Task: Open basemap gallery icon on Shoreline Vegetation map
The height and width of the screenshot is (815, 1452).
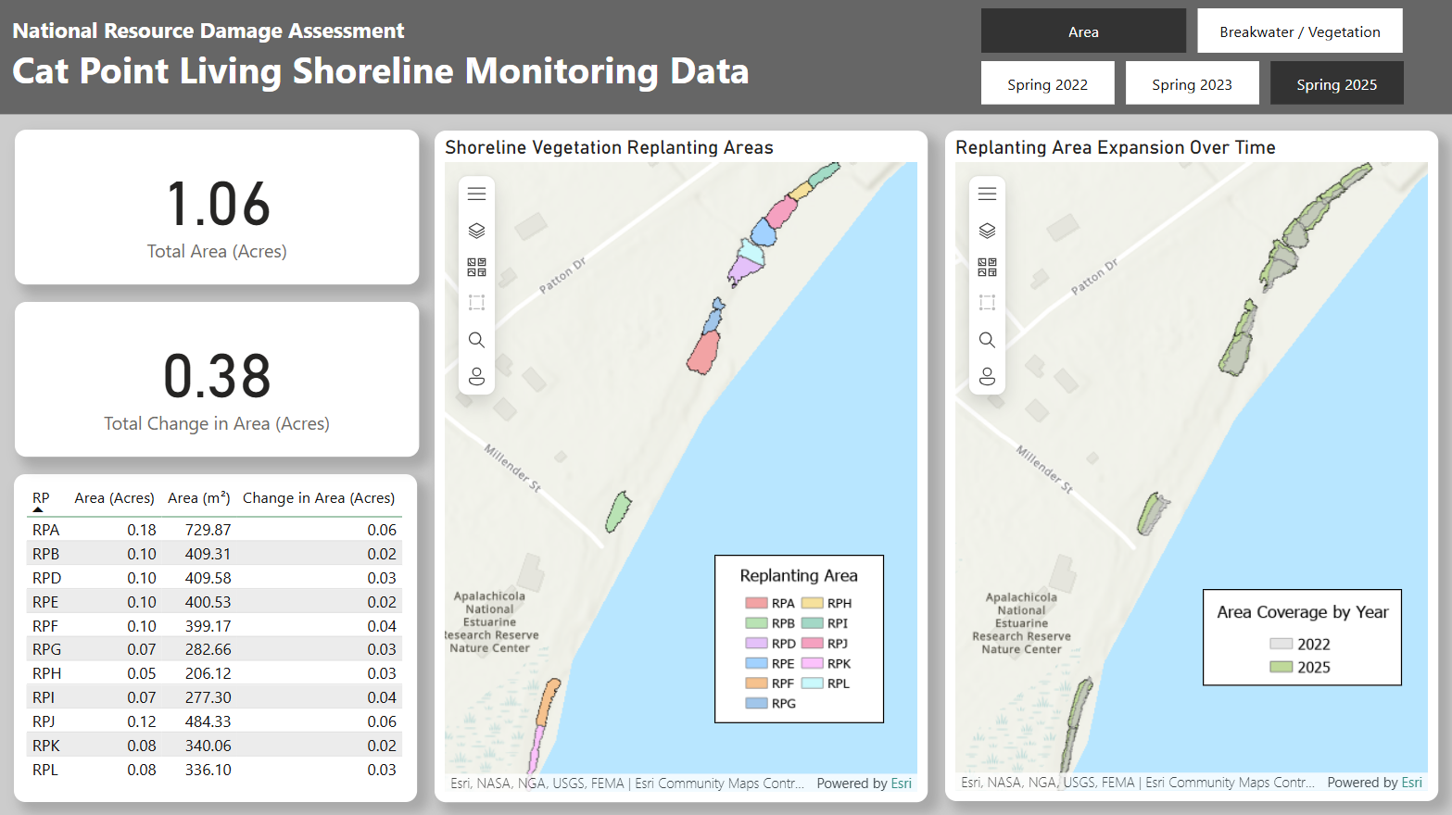Action: point(476,267)
